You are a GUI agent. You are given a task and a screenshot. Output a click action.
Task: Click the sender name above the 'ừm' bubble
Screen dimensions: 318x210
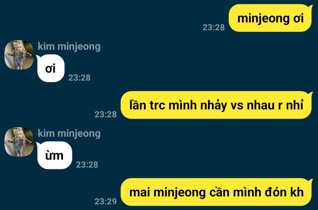[69, 134]
